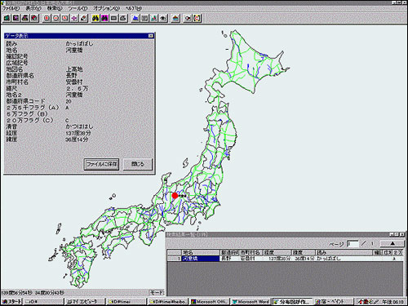Viewport: 408px width, 306px height.
Task: Click the 安曇村 value in data panel
Action: pyautogui.click(x=74, y=82)
